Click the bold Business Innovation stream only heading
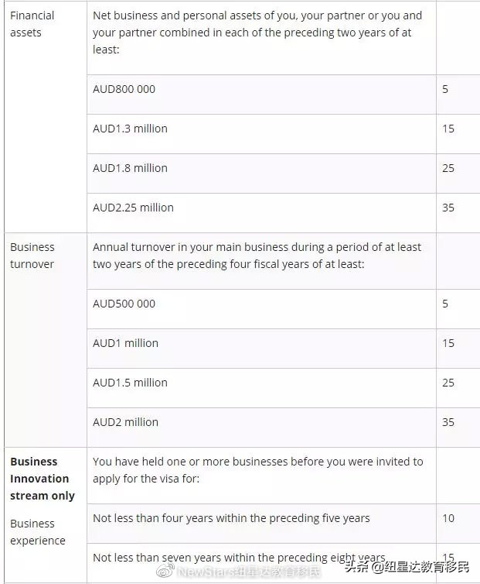Image resolution: width=480 pixels, height=584 pixels. tap(43, 479)
